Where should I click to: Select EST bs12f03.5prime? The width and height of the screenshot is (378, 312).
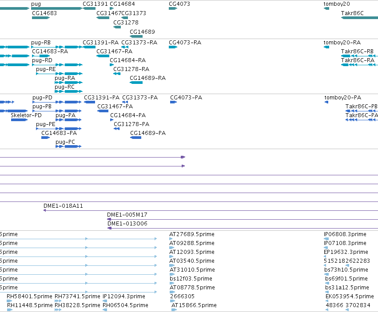pyautogui.click(x=191, y=279)
